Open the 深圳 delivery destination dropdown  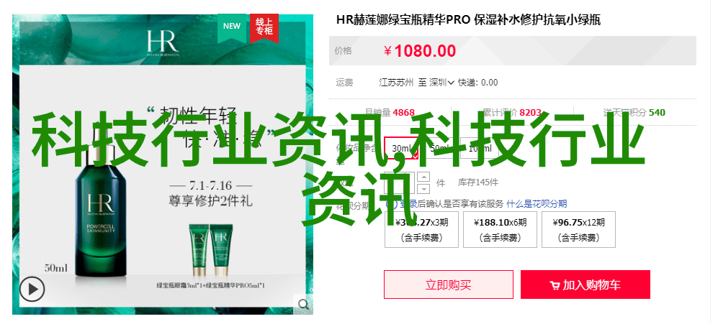(441, 83)
